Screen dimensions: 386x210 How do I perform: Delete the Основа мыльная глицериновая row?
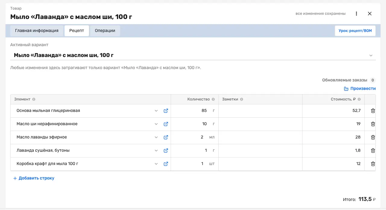tap(373, 111)
